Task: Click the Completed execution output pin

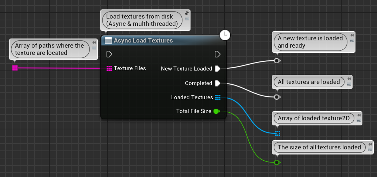Action: [x=218, y=83]
